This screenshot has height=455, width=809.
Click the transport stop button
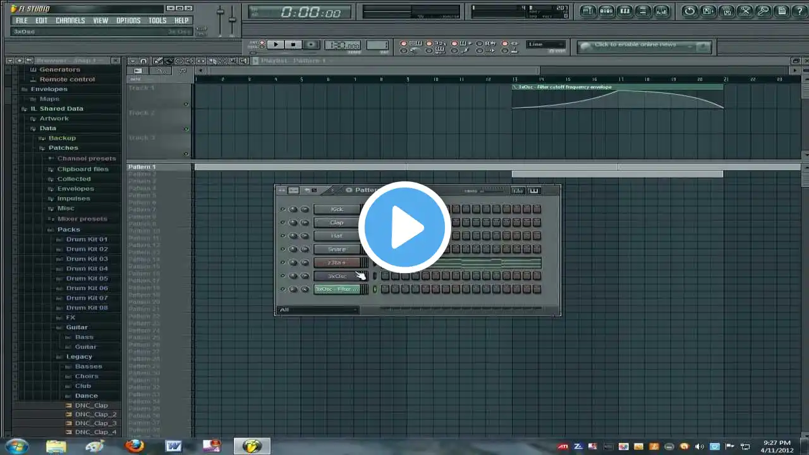[293, 44]
